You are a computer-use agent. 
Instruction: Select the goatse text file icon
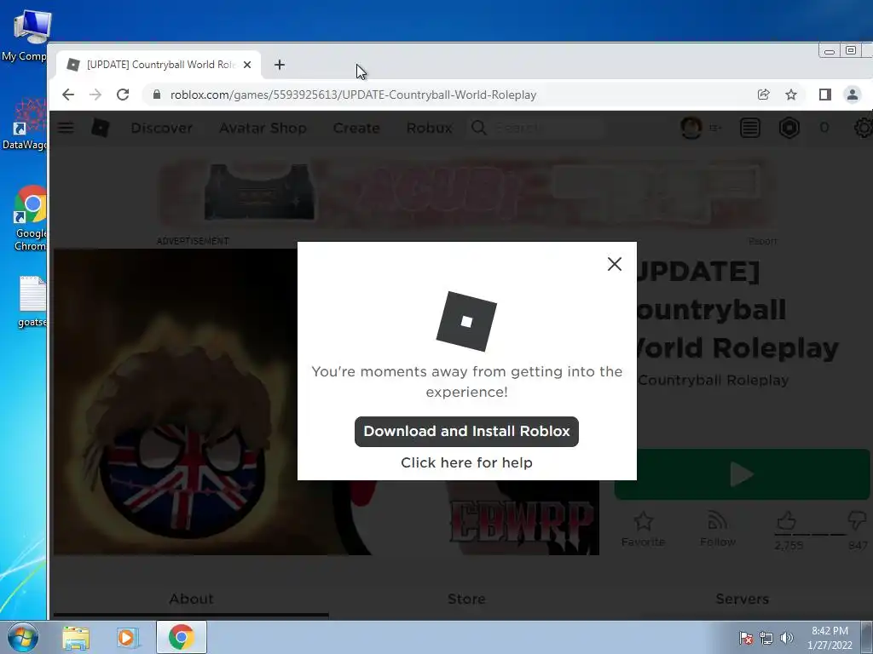pos(31,302)
